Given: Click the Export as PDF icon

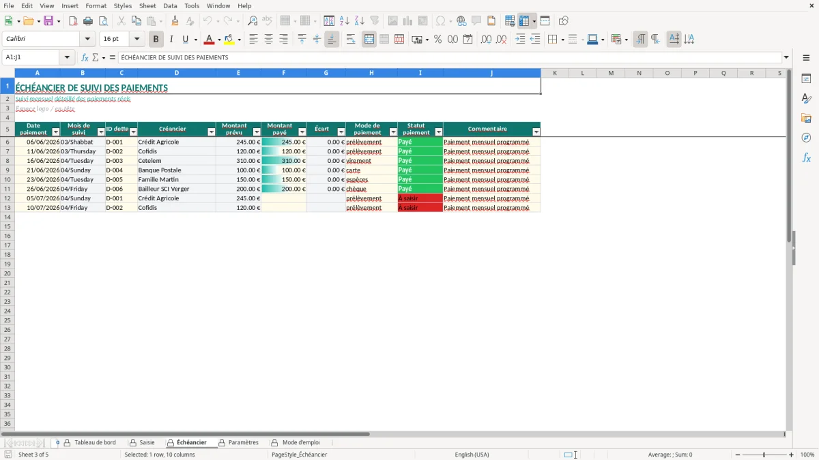Looking at the screenshot, I should (73, 21).
